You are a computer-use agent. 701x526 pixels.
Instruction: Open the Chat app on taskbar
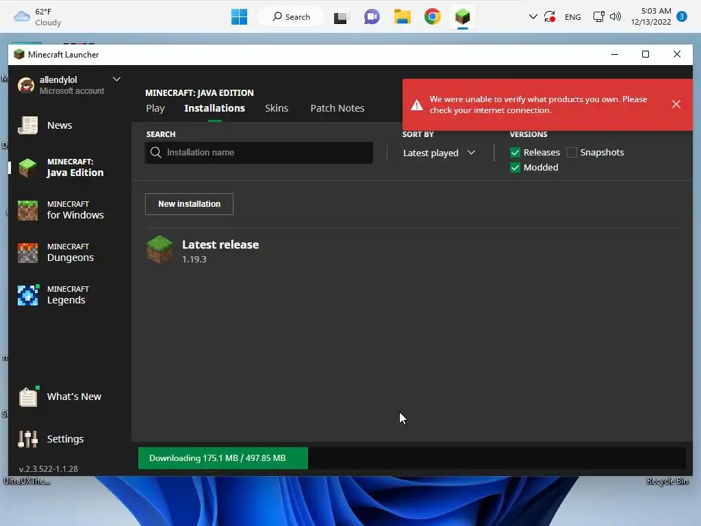tap(372, 17)
